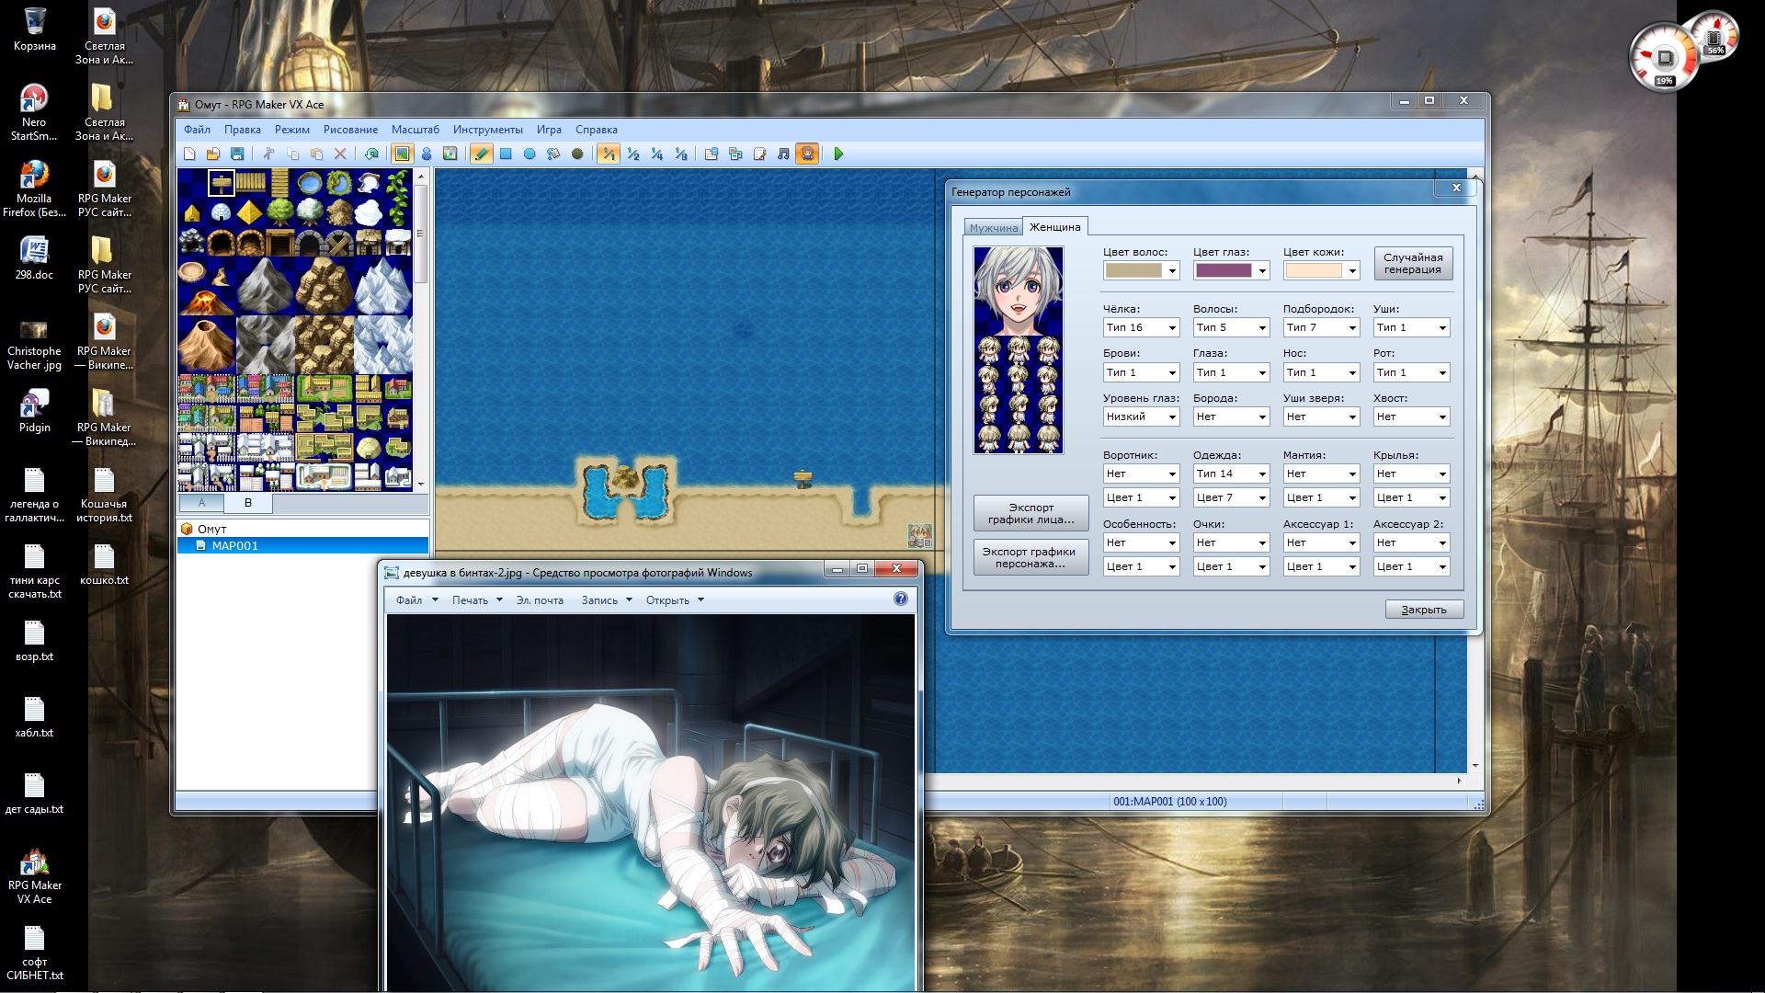Click Экспорт графики лица button
Viewport: 1765px width, 993px height.
[1031, 513]
